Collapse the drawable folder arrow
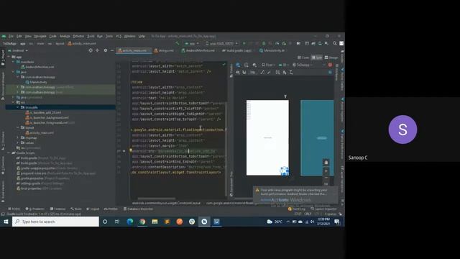This screenshot has width=460, height=259. click(17, 107)
